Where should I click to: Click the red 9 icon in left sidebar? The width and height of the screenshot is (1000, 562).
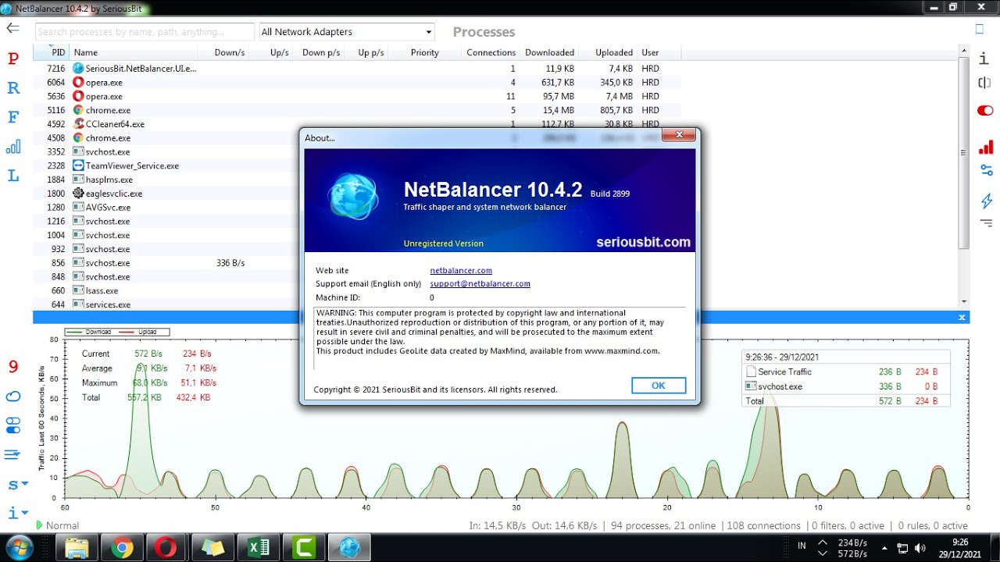(12, 367)
